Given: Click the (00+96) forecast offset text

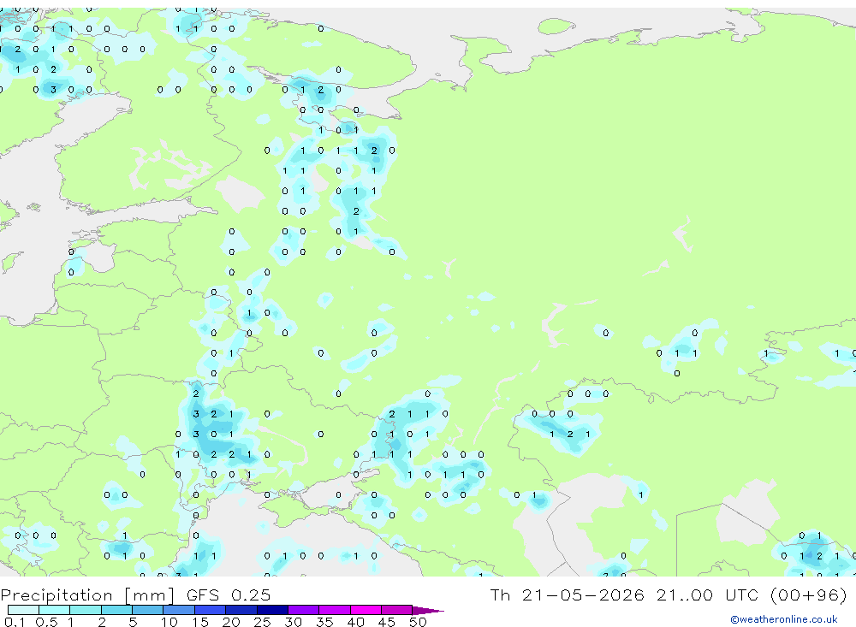Looking at the screenshot, I should tap(810, 594).
